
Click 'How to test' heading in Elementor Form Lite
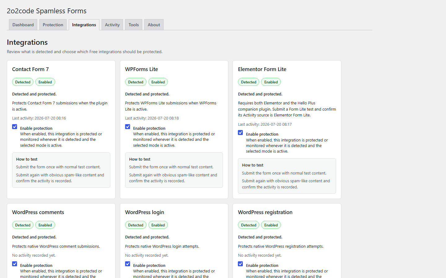253,165
